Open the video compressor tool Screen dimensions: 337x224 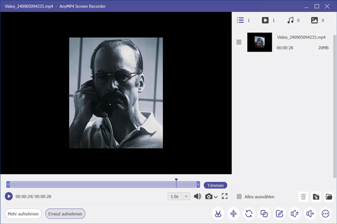point(234,214)
